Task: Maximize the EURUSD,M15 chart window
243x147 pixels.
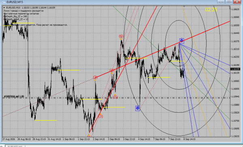Action: [x=229, y=2]
